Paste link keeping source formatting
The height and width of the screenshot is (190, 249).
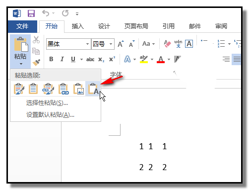(x=48, y=89)
